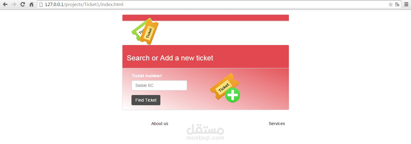Click the Find Ticket button
The height and width of the screenshot is (144, 411).
tap(146, 100)
